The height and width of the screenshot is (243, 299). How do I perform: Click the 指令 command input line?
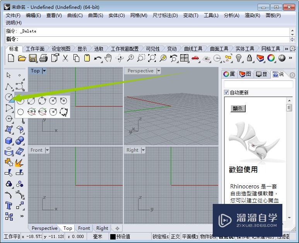[x=147, y=39]
